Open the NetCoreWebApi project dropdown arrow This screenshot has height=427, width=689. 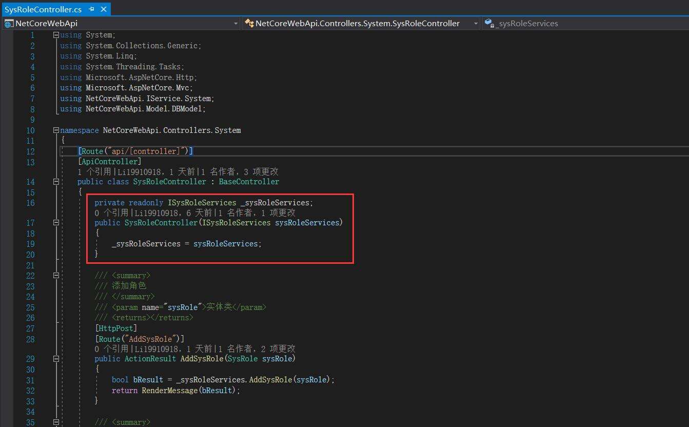[x=235, y=24]
